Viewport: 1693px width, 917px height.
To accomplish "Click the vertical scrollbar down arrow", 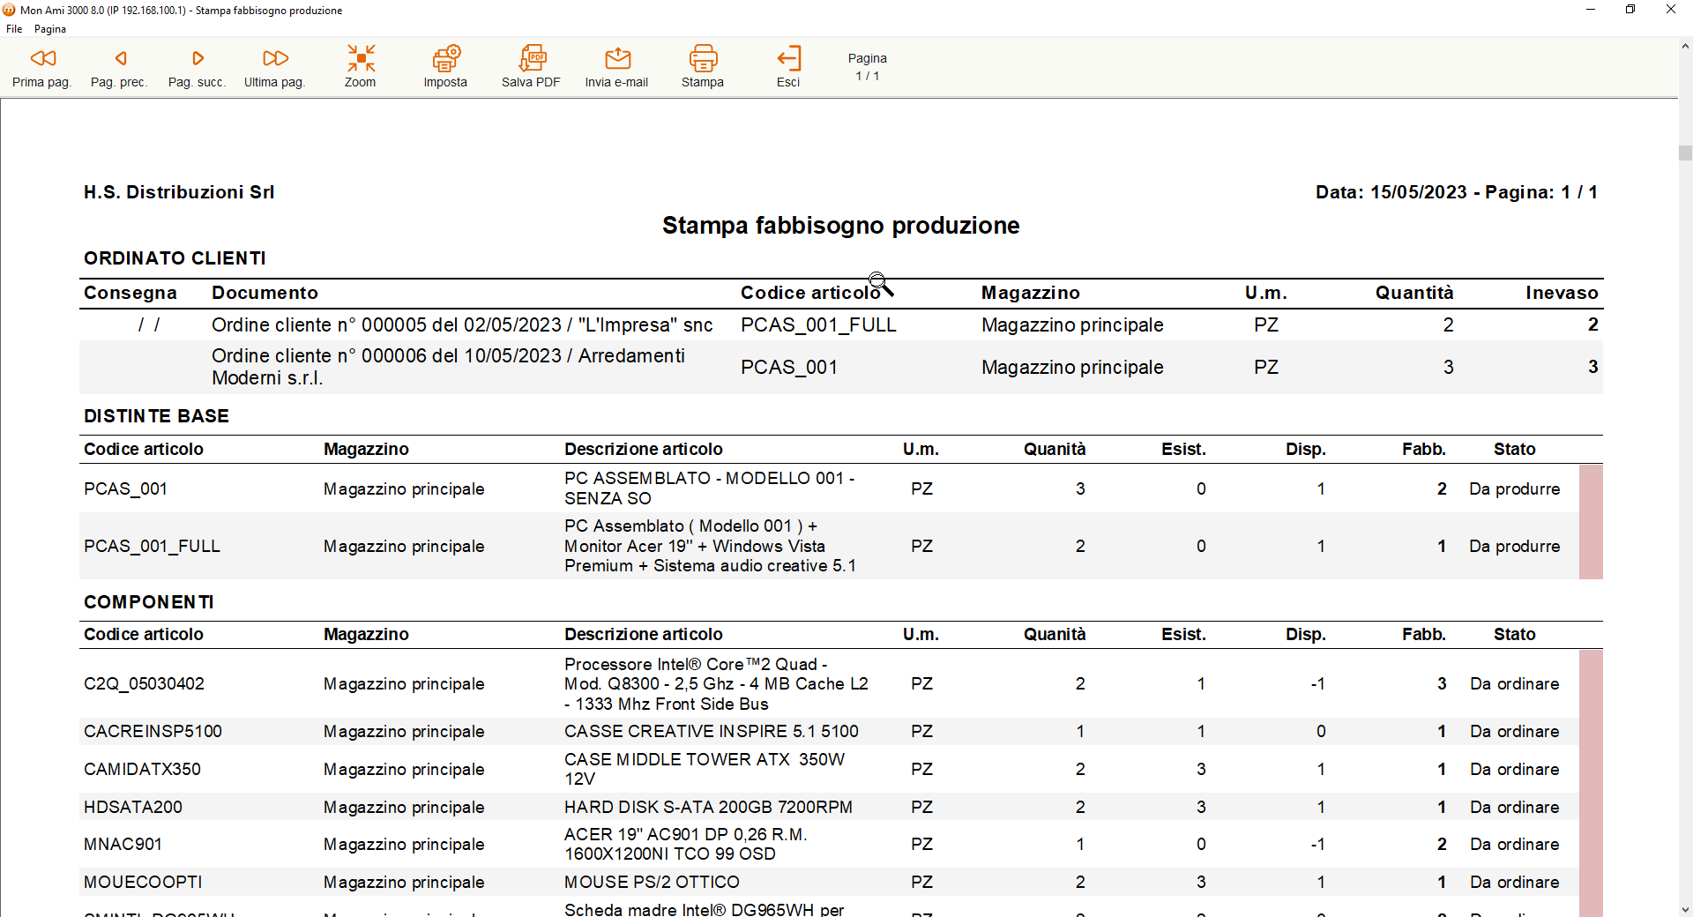I will click(1685, 909).
